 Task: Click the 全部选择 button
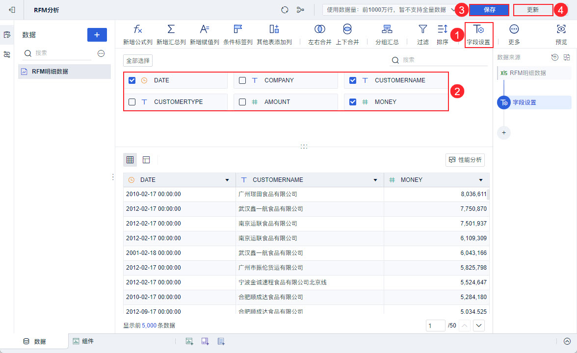(138, 60)
